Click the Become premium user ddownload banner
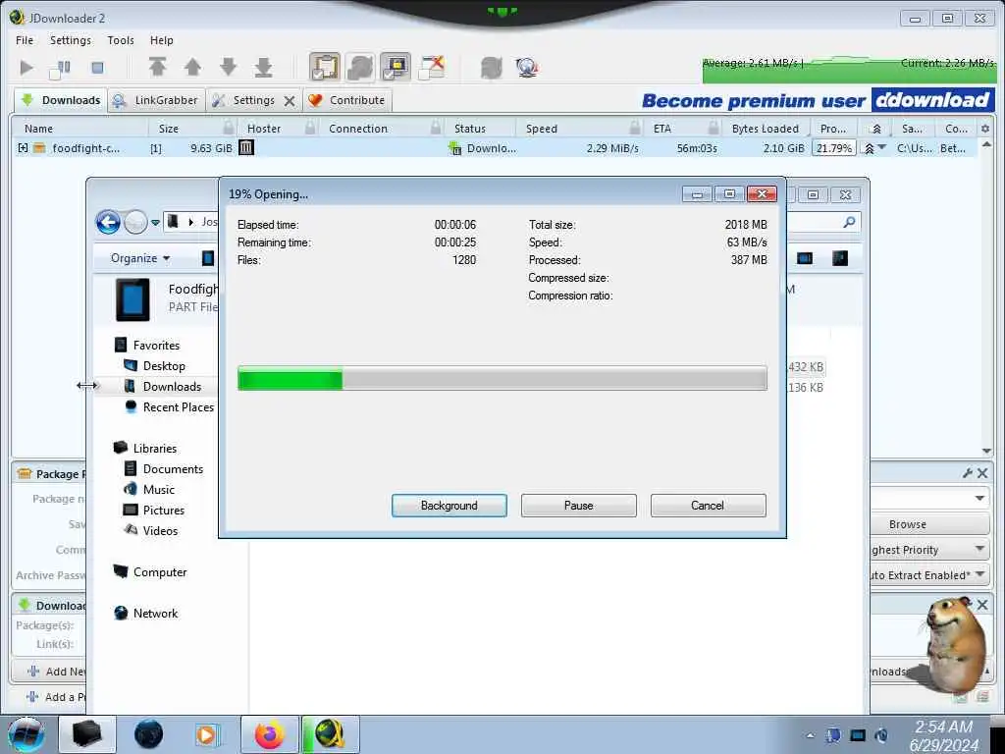This screenshot has width=1005, height=754. click(x=818, y=100)
